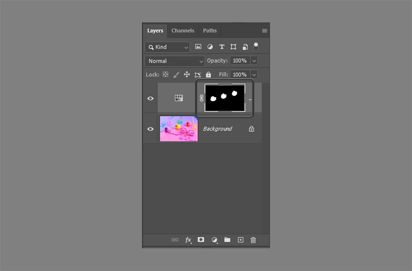The image size is (412, 271).
Task: Expand the Opacity slider dropdown arrow
Action: pos(254,61)
